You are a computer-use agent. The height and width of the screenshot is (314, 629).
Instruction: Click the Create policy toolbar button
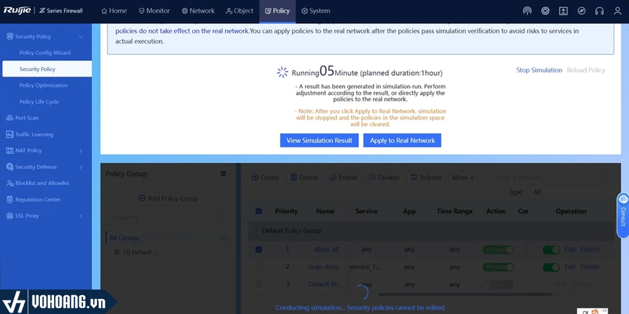tap(265, 177)
